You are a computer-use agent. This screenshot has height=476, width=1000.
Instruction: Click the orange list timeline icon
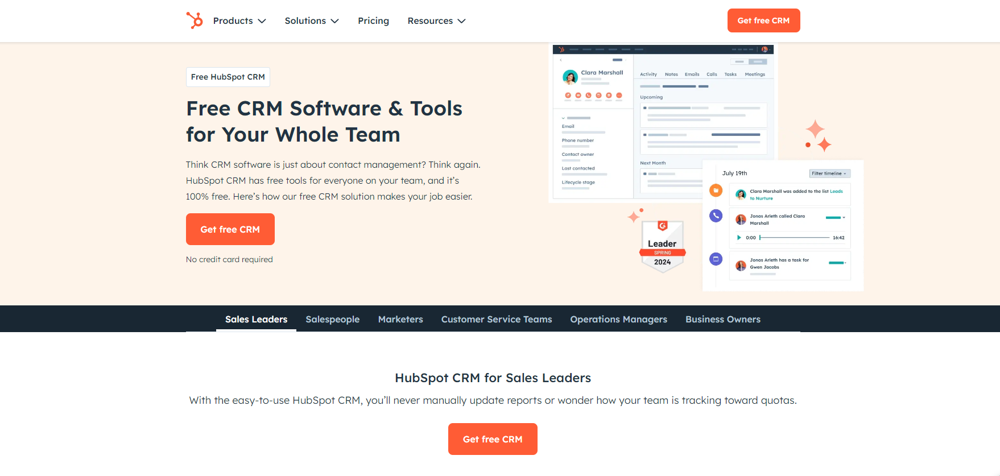(x=716, y=191)
